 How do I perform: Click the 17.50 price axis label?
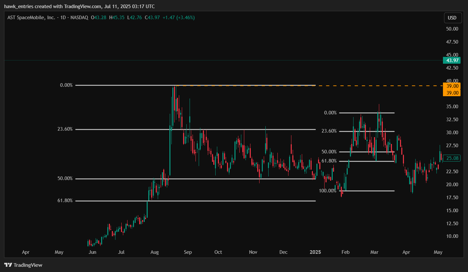click(x=452, y=197)
